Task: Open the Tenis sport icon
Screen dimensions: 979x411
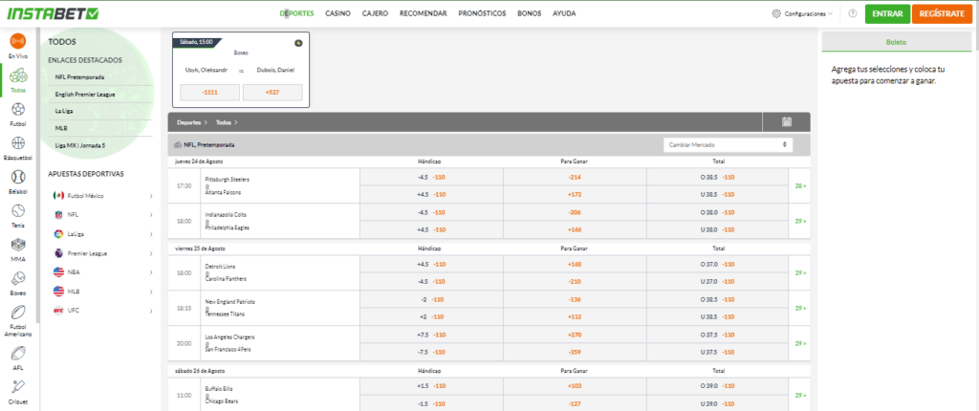Action: click(x=18, y=211)
